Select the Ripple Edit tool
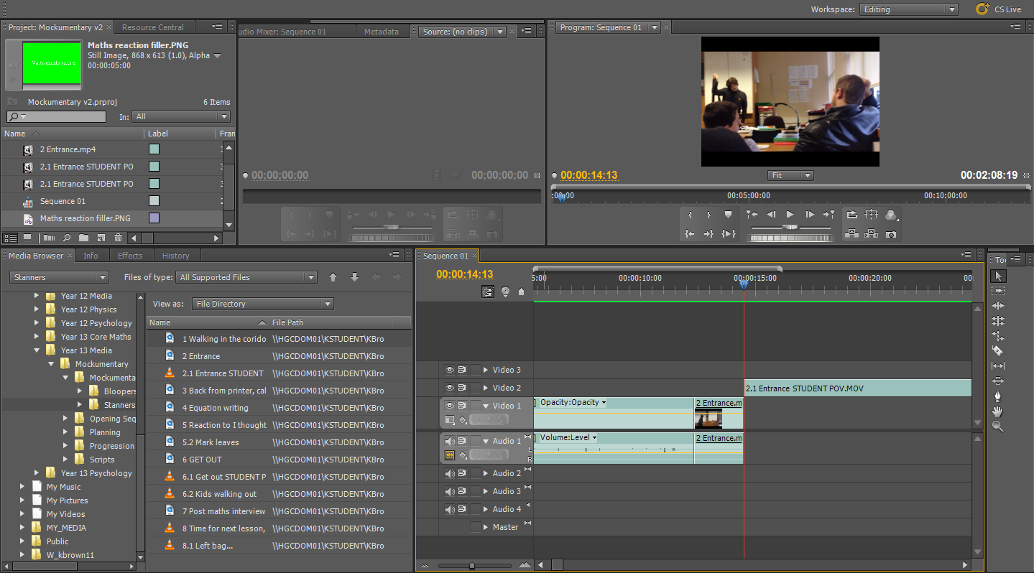 [997, 306]
